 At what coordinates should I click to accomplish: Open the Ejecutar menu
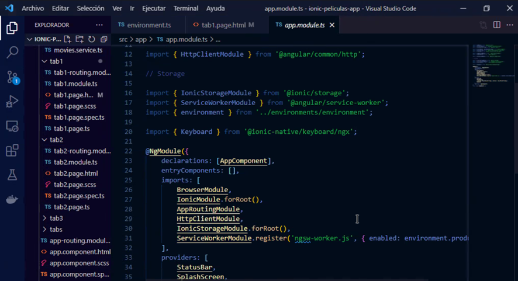tap(154, 8)
